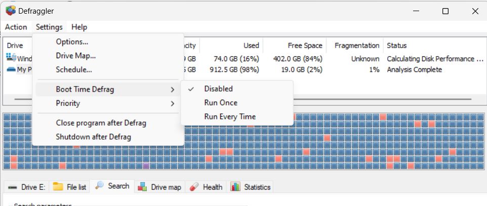The image size is (487, 206).
Task: Open the Help menu
Action: [79, 27]
